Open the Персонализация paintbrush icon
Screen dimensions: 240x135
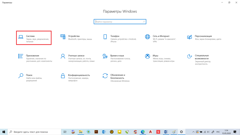(x=189, y=37)
